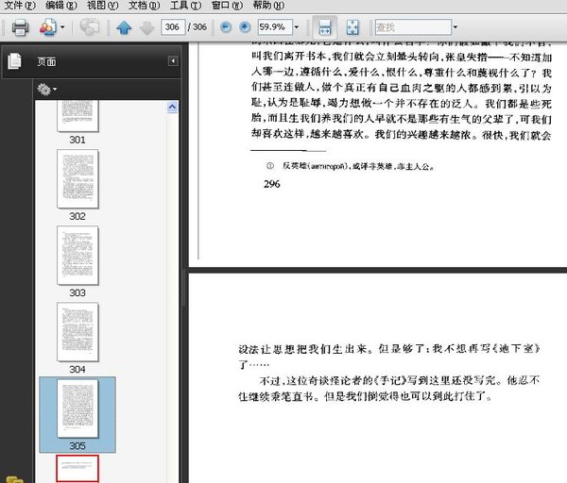Zoom out with the minus button
This screenshot has height=483, width=567.
(226, 27)
